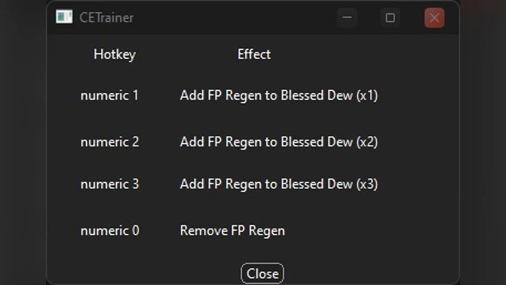This screenshot has width=506, height=285.
Task: Activate the effect row for hotkey numeric 1
Action: (279, 95)
